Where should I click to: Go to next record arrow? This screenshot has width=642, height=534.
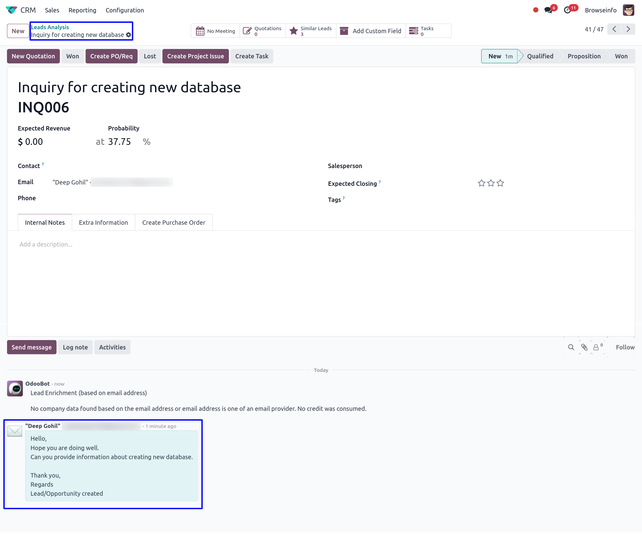(628, 29)
